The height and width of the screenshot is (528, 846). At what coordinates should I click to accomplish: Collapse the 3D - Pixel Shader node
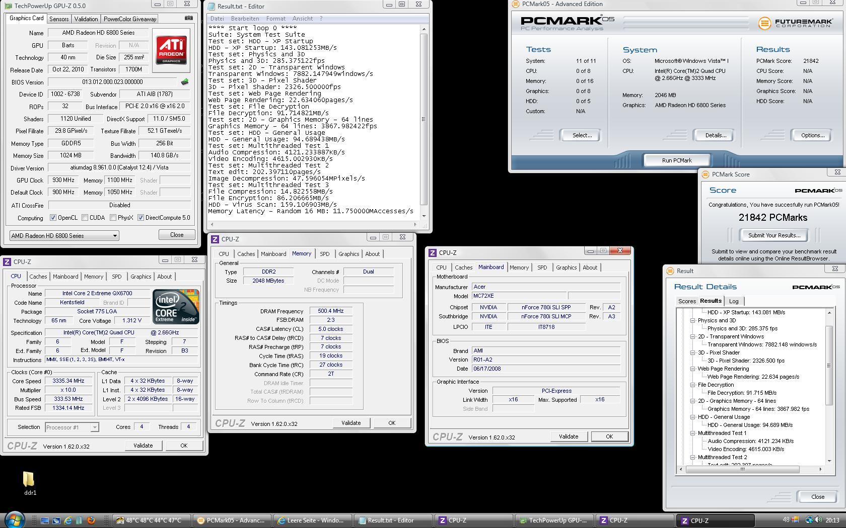coord(692,353)
